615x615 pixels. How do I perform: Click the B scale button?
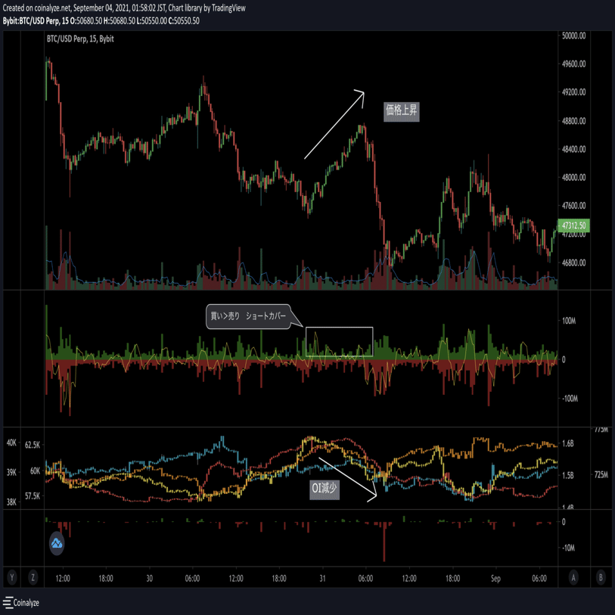pyautogui.click(x=601, y=577)
